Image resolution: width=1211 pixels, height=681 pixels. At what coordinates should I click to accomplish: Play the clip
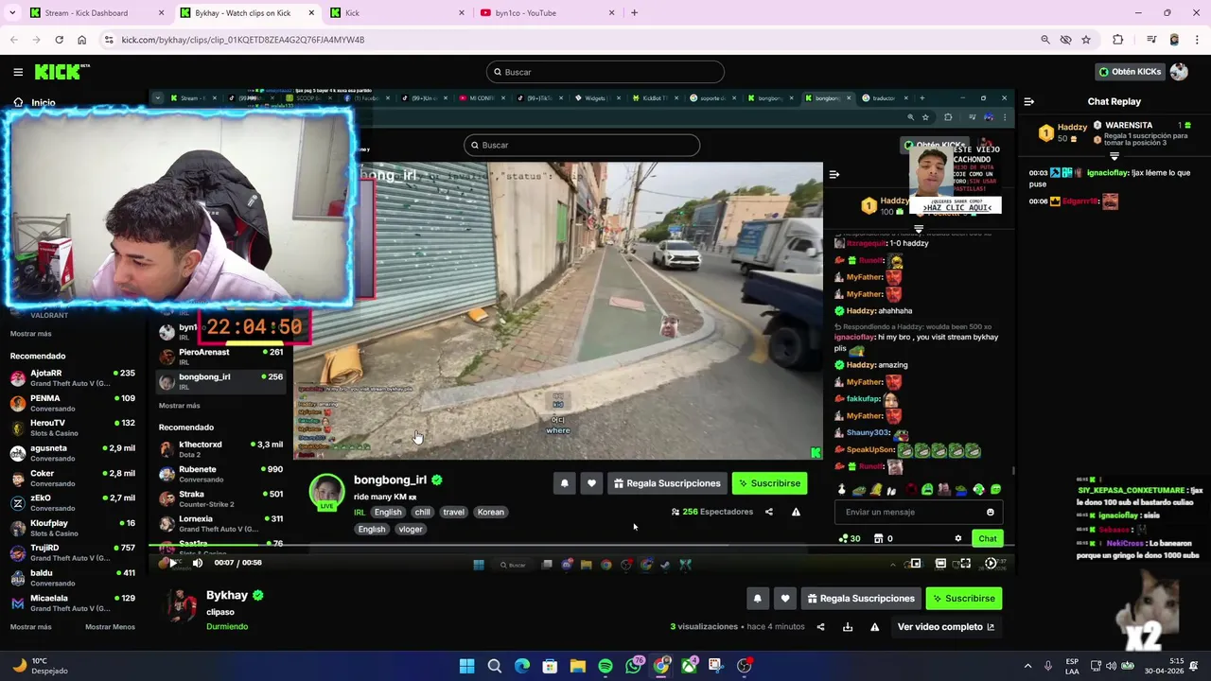[x=173, y=563]
